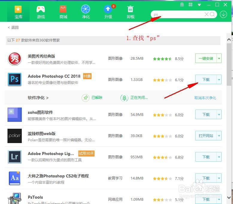
Task: Click the 一键安装 button for 美图秀秀
Action: (206, 58)
